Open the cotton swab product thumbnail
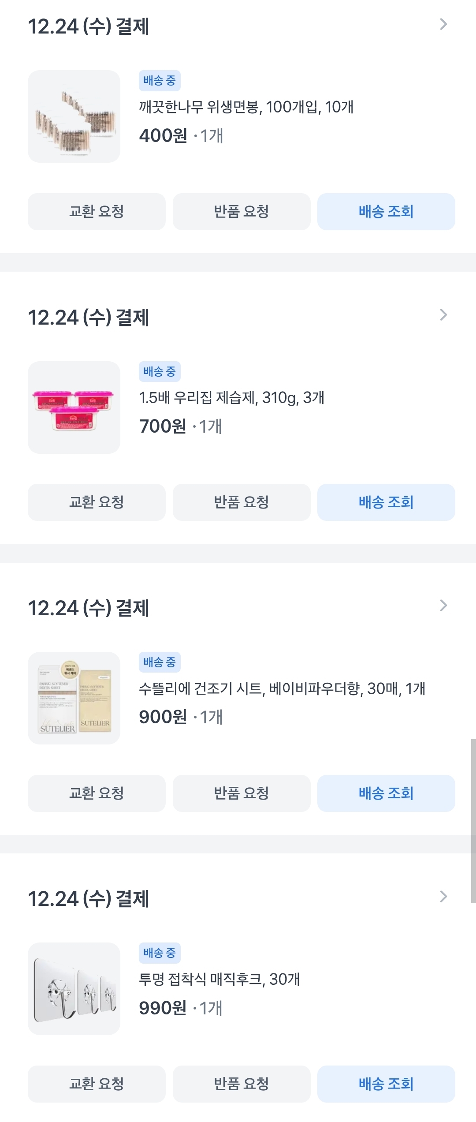 click(74, 116)
